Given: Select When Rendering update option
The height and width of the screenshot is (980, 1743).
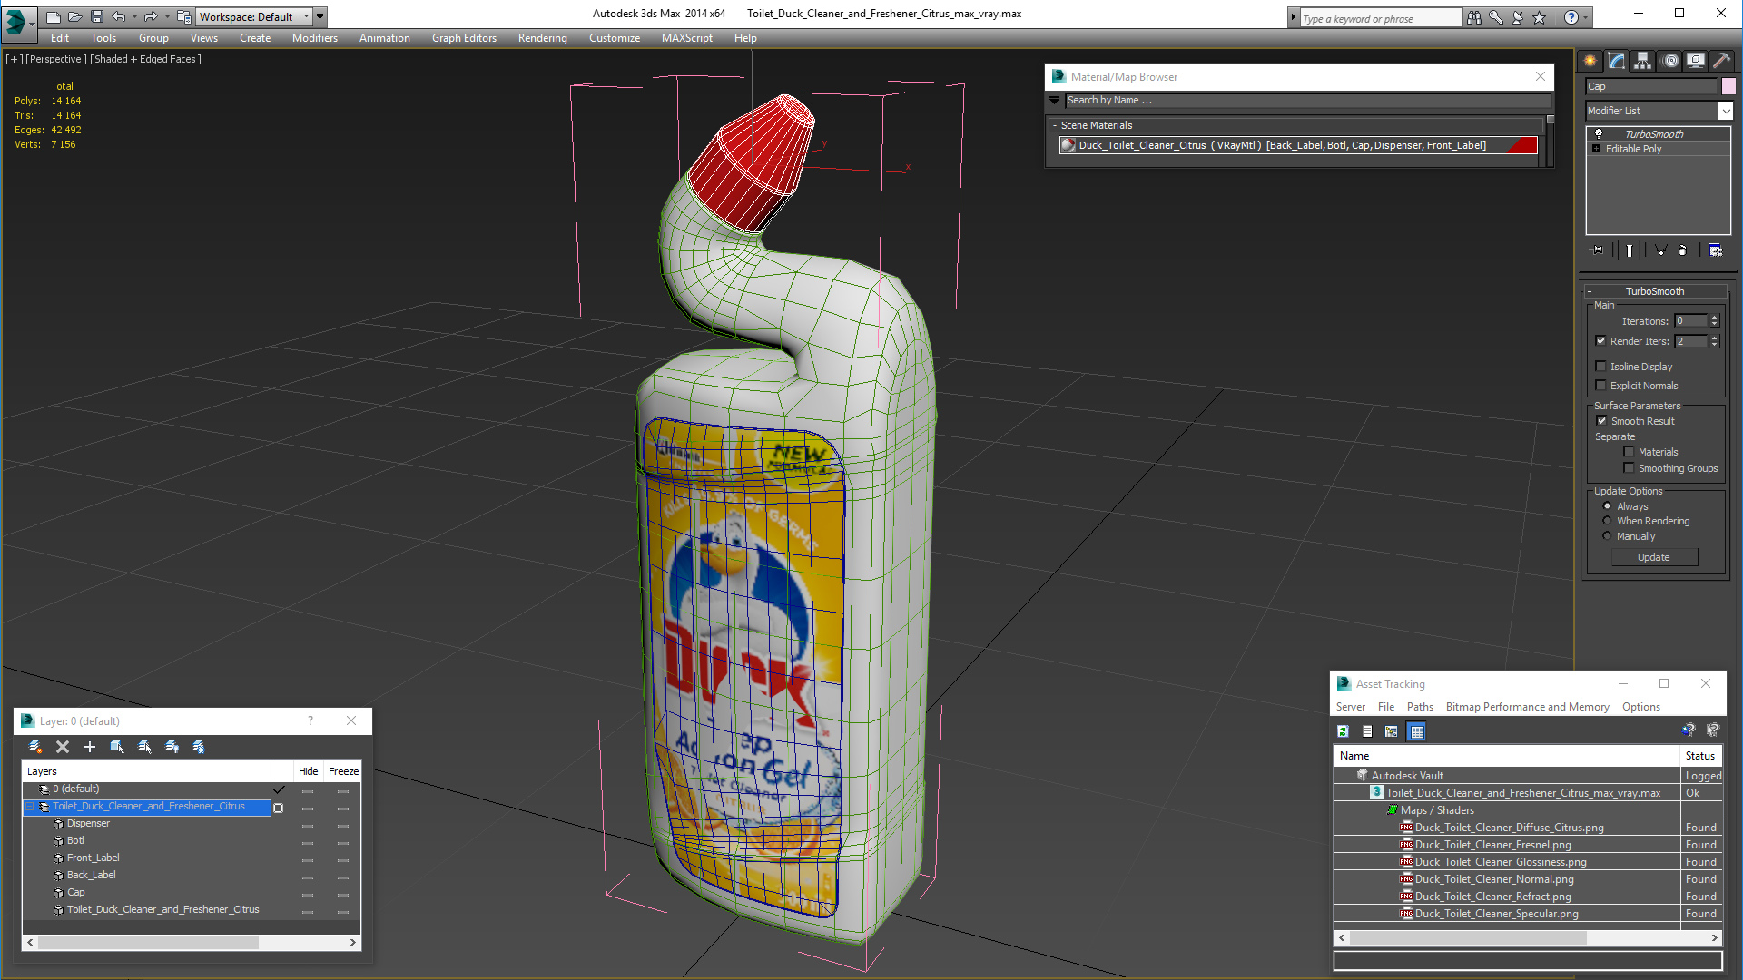Looking at the screenshot, I should (x=1608, y=521).
